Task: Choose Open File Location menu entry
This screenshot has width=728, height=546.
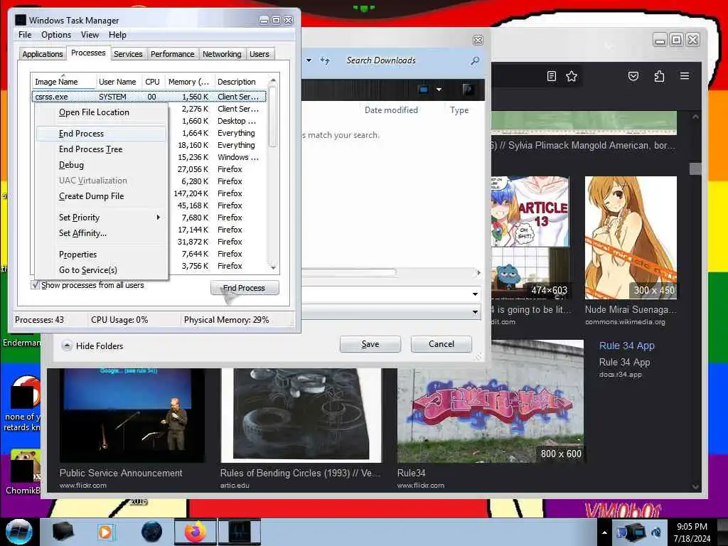Action: tap(102, 112)
